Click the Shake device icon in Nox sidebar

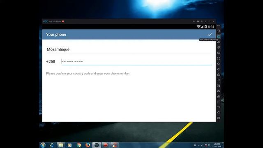pos(219,31)
